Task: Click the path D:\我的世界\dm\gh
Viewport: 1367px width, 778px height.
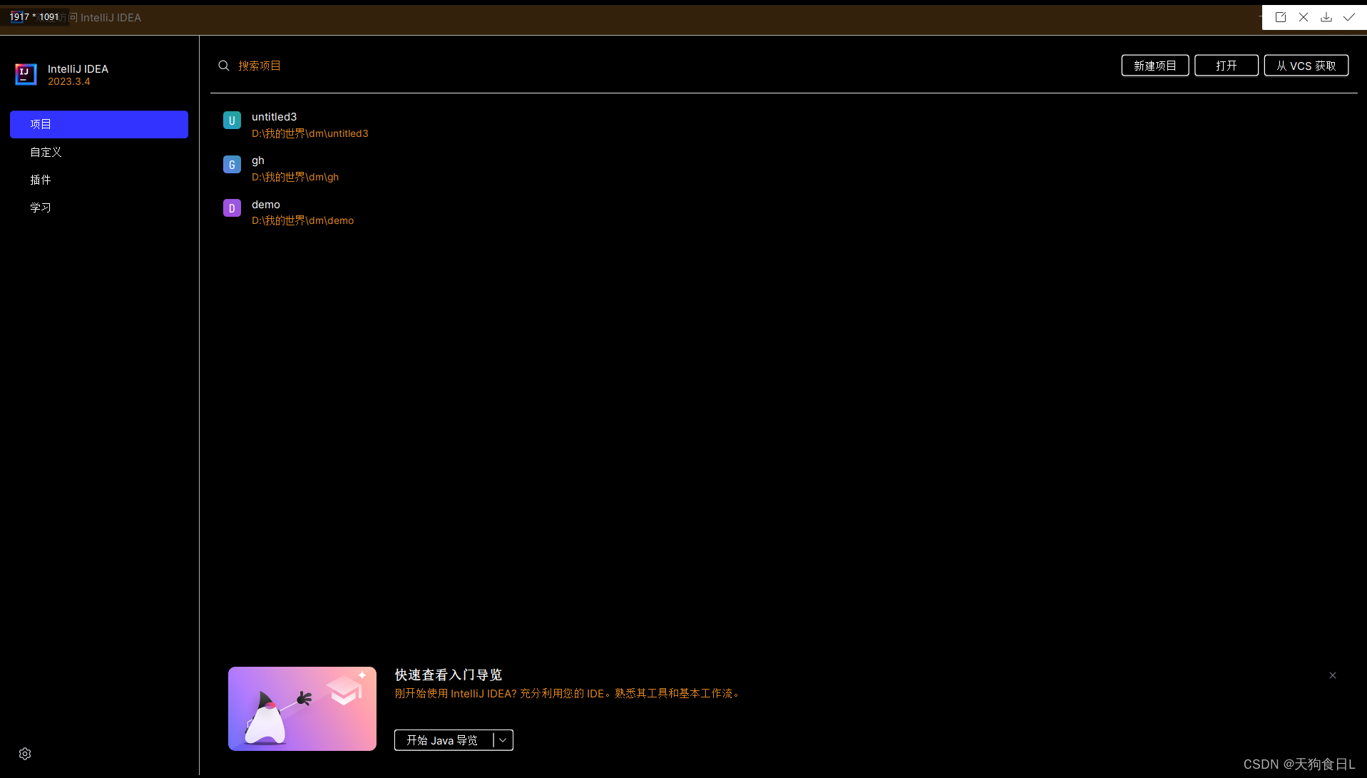Action: coord(295,177)
